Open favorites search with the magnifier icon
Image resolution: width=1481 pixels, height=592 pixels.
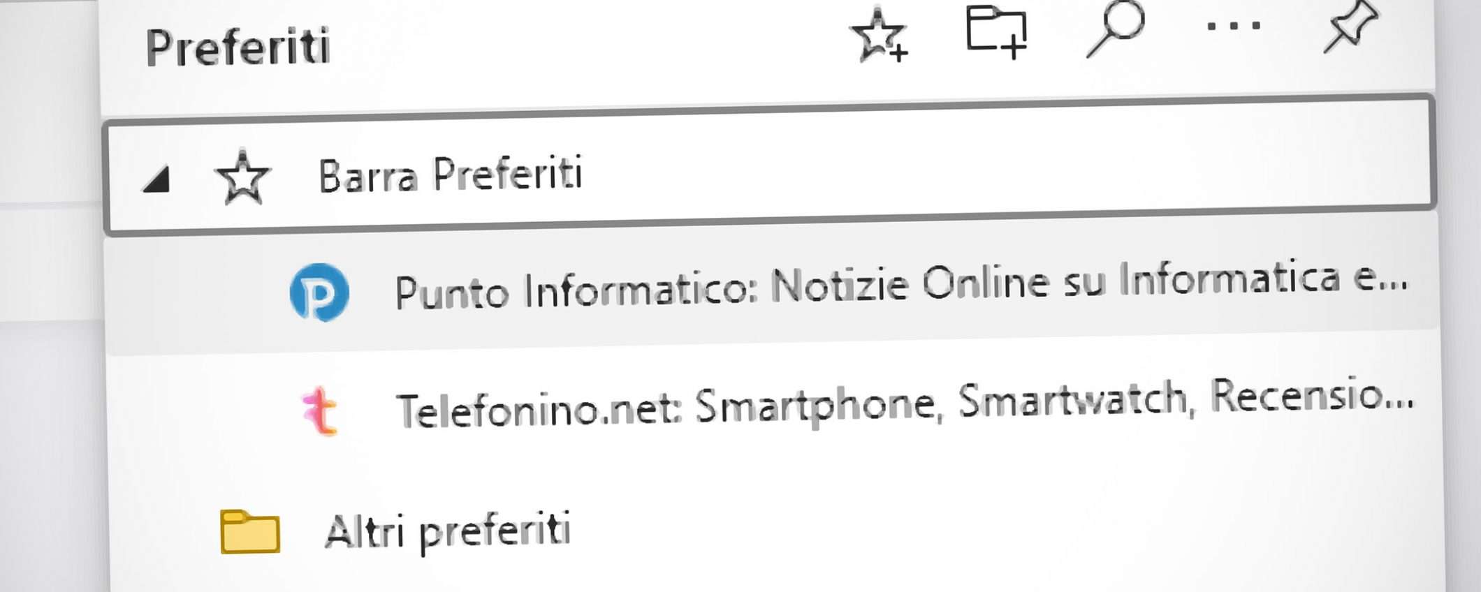pos(1116,28)
